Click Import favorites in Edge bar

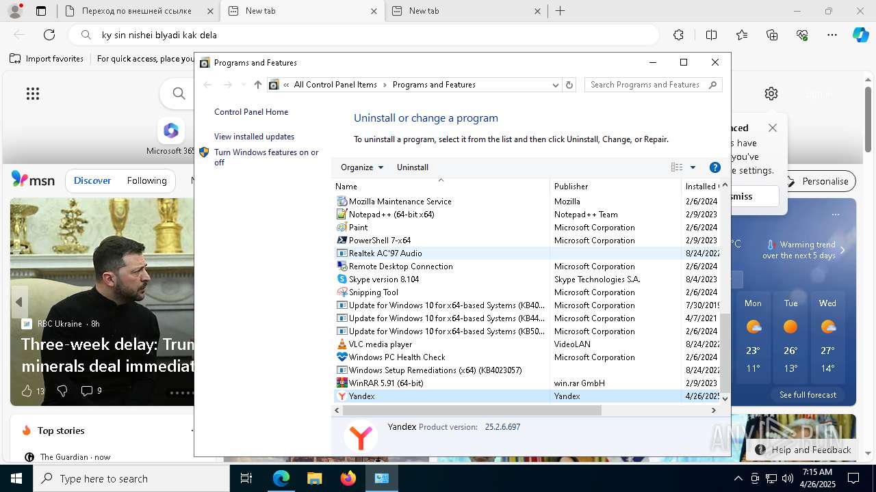pyautogui.click(x=47, y=59)
